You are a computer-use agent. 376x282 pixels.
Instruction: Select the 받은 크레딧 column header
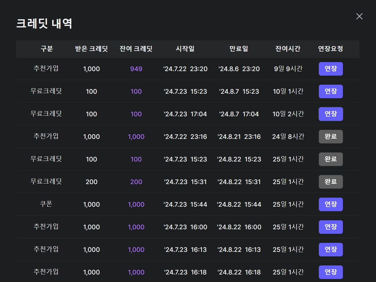pyautogui.click(x=91, y=49)
